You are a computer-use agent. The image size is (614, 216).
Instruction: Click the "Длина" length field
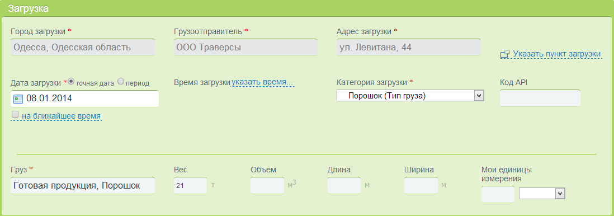tap(344, 185)
